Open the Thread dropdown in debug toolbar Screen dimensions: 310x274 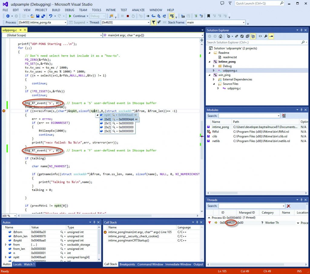(x=148, y=22)
